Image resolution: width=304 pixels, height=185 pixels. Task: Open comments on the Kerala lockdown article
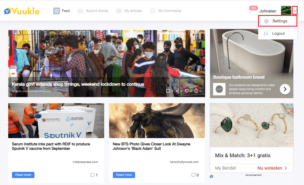pyautogui.click(x=168, y=91)
